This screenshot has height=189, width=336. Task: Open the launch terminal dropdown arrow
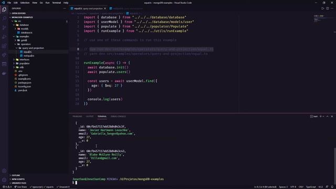(323, 117)
